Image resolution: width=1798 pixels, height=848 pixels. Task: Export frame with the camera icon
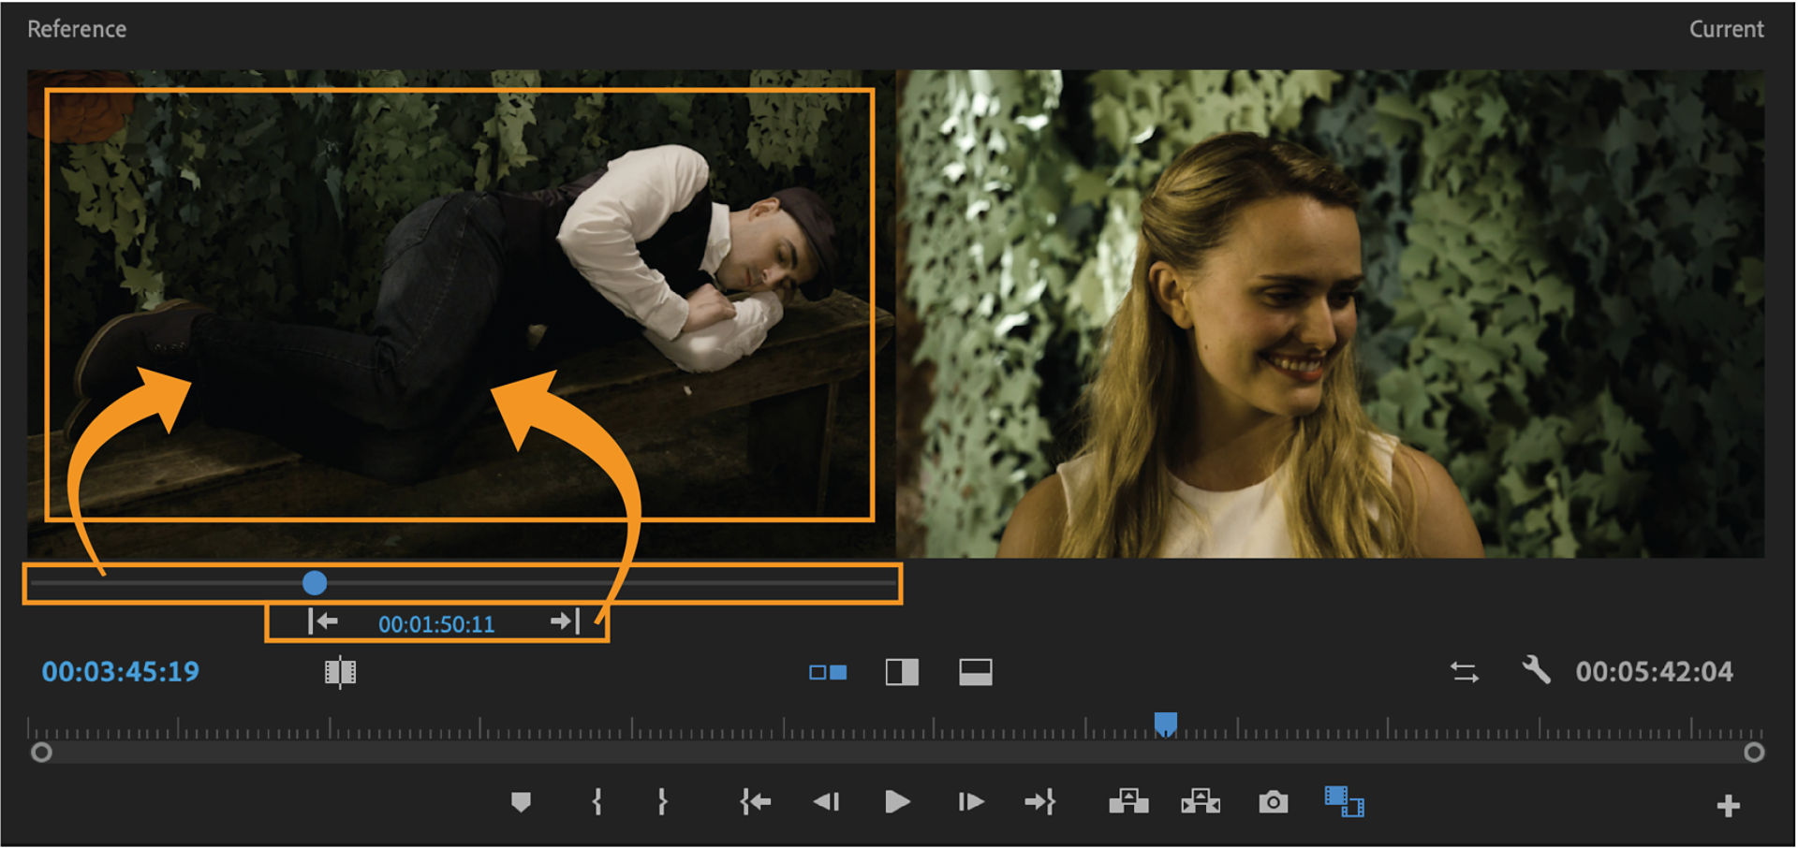click(x=1273, y=802)
